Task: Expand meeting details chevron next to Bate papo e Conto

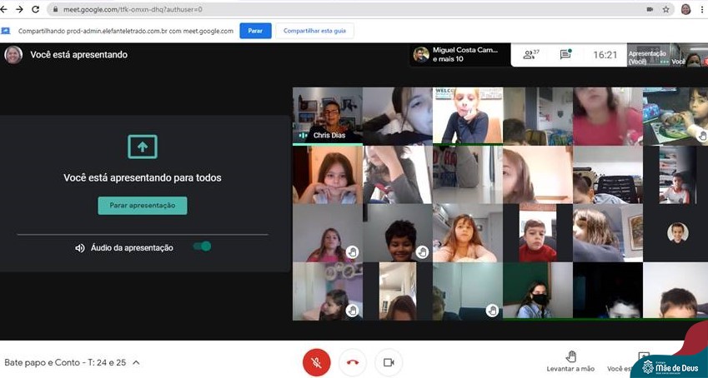Action: point(136,363)
